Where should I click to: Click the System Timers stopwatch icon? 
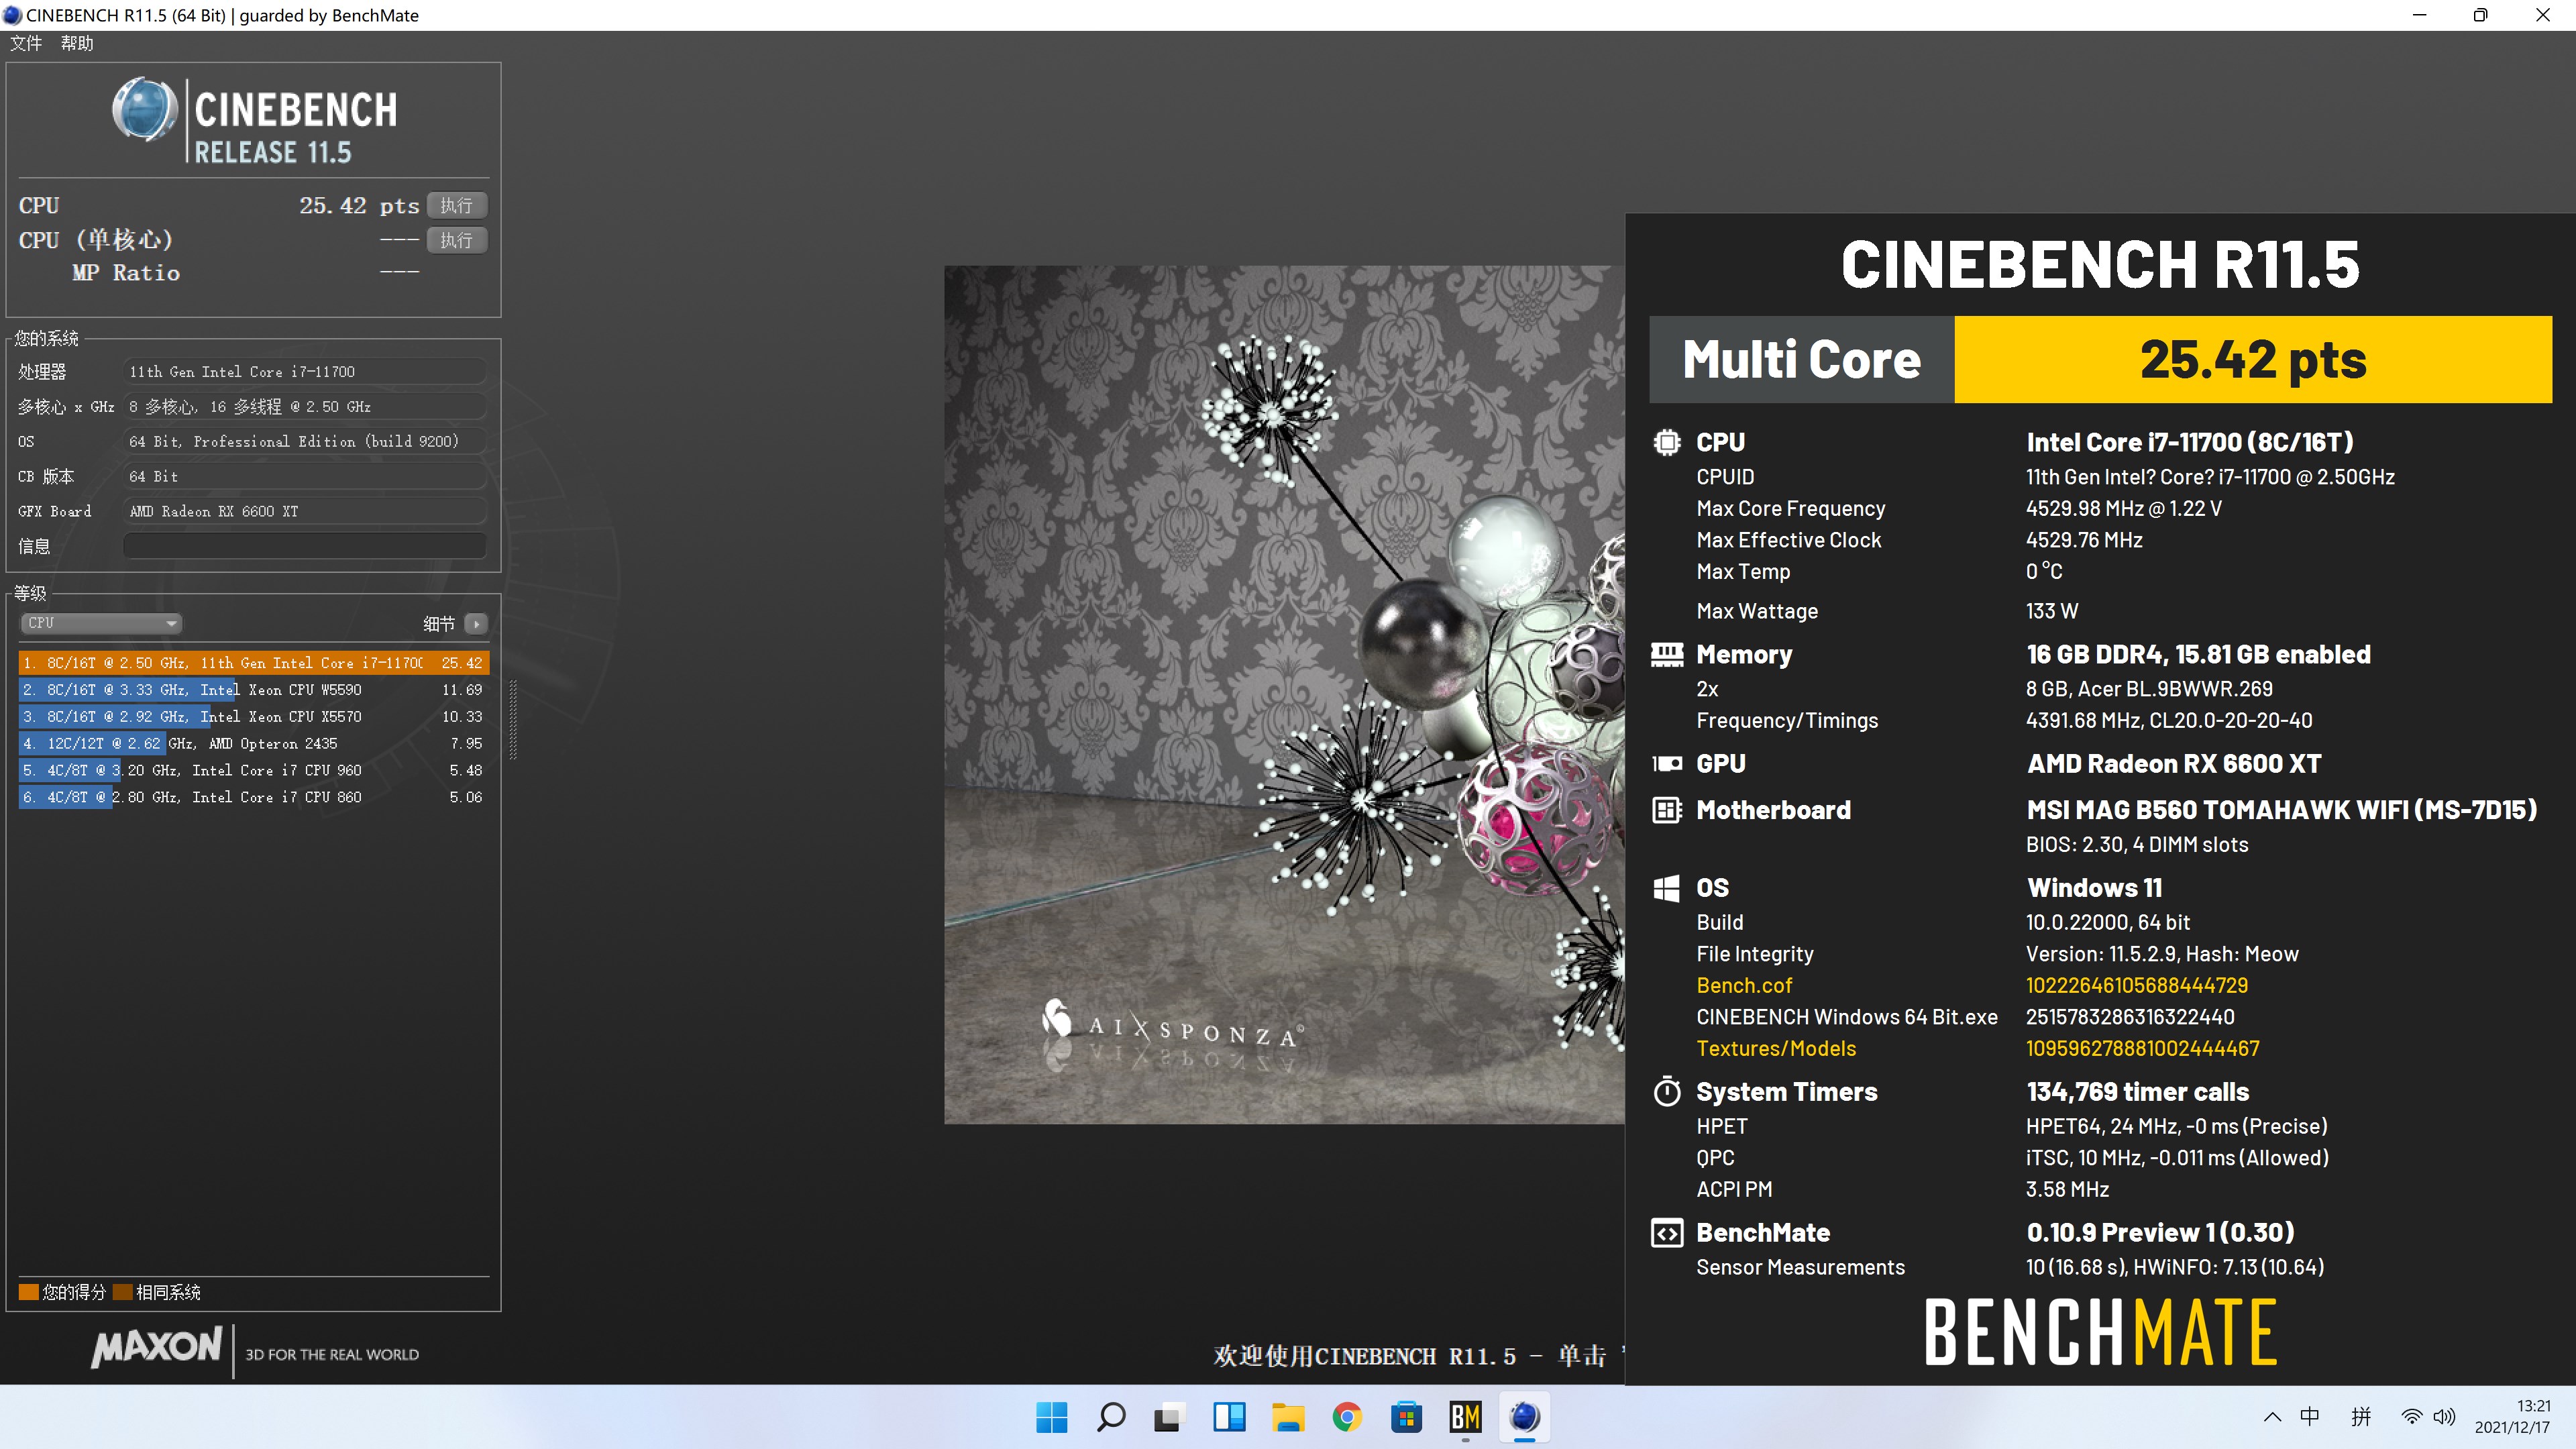click(x=1666, y=1091)
